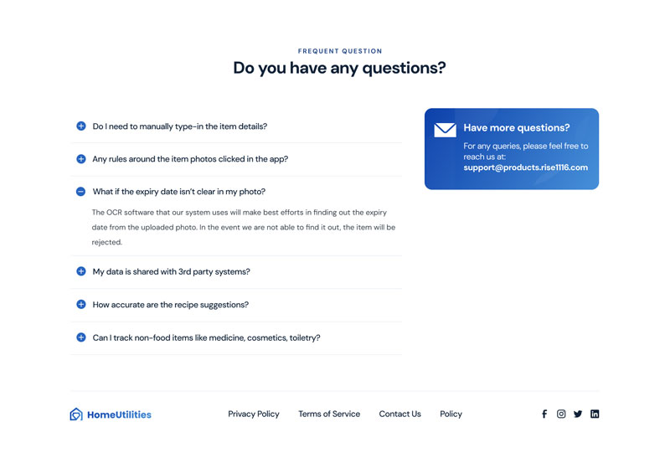Click the expiry date OCR answer paragraph
The width and height of the screenshot is (670, 453).
(x=243, y=227)
